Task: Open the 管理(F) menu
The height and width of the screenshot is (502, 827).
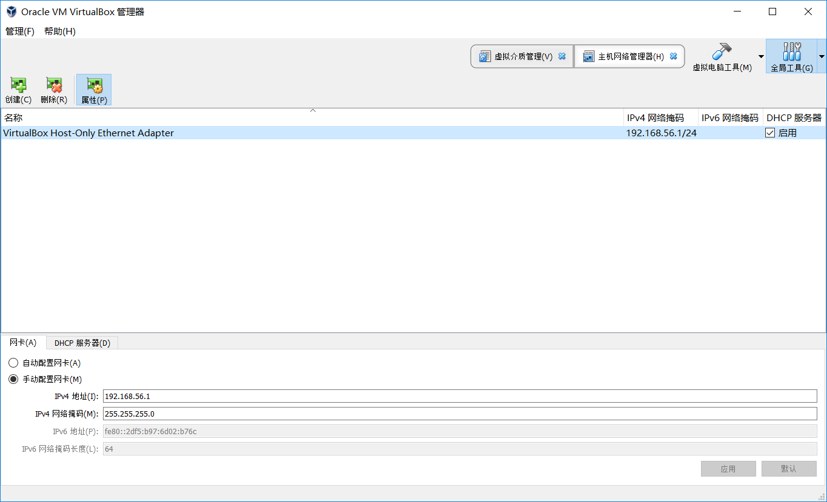Action: tap(20, 31)
